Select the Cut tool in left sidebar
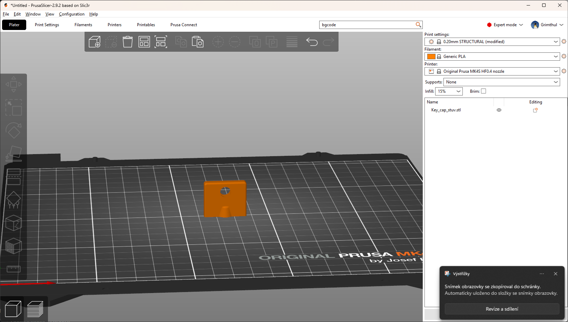This screenshot has width=568, height=322. (13, 177)
